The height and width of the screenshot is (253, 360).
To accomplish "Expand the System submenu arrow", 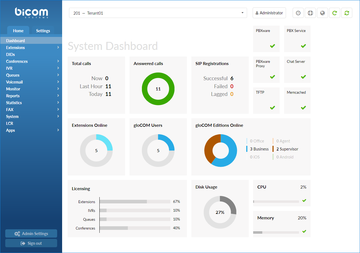I will point(58,116).
